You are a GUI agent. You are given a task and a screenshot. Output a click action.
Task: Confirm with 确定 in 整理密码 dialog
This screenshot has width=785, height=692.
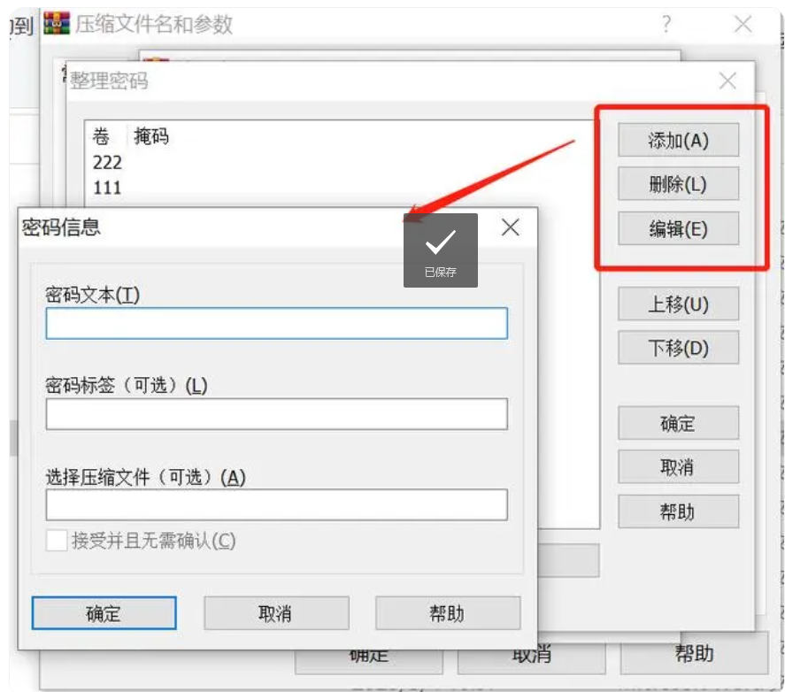click(679, 423)
